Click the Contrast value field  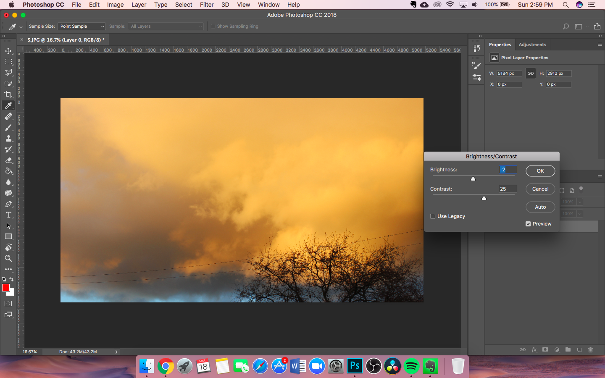[x=508, y=189]
